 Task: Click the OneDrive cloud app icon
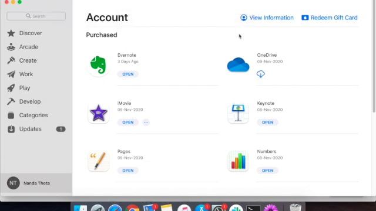click(x=238, y=65)
